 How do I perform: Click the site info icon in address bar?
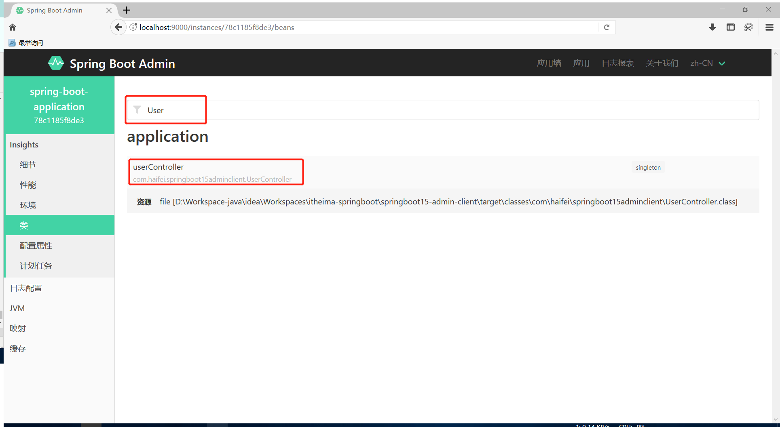(x=133, y=27)
